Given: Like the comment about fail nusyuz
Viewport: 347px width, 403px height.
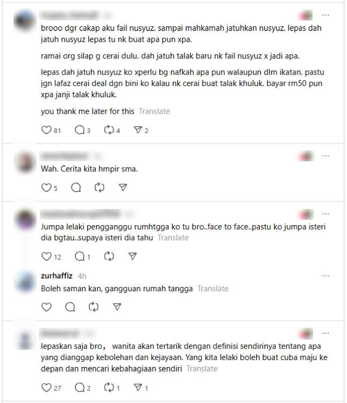Looking at the screenshot, I should click(46, 130).
